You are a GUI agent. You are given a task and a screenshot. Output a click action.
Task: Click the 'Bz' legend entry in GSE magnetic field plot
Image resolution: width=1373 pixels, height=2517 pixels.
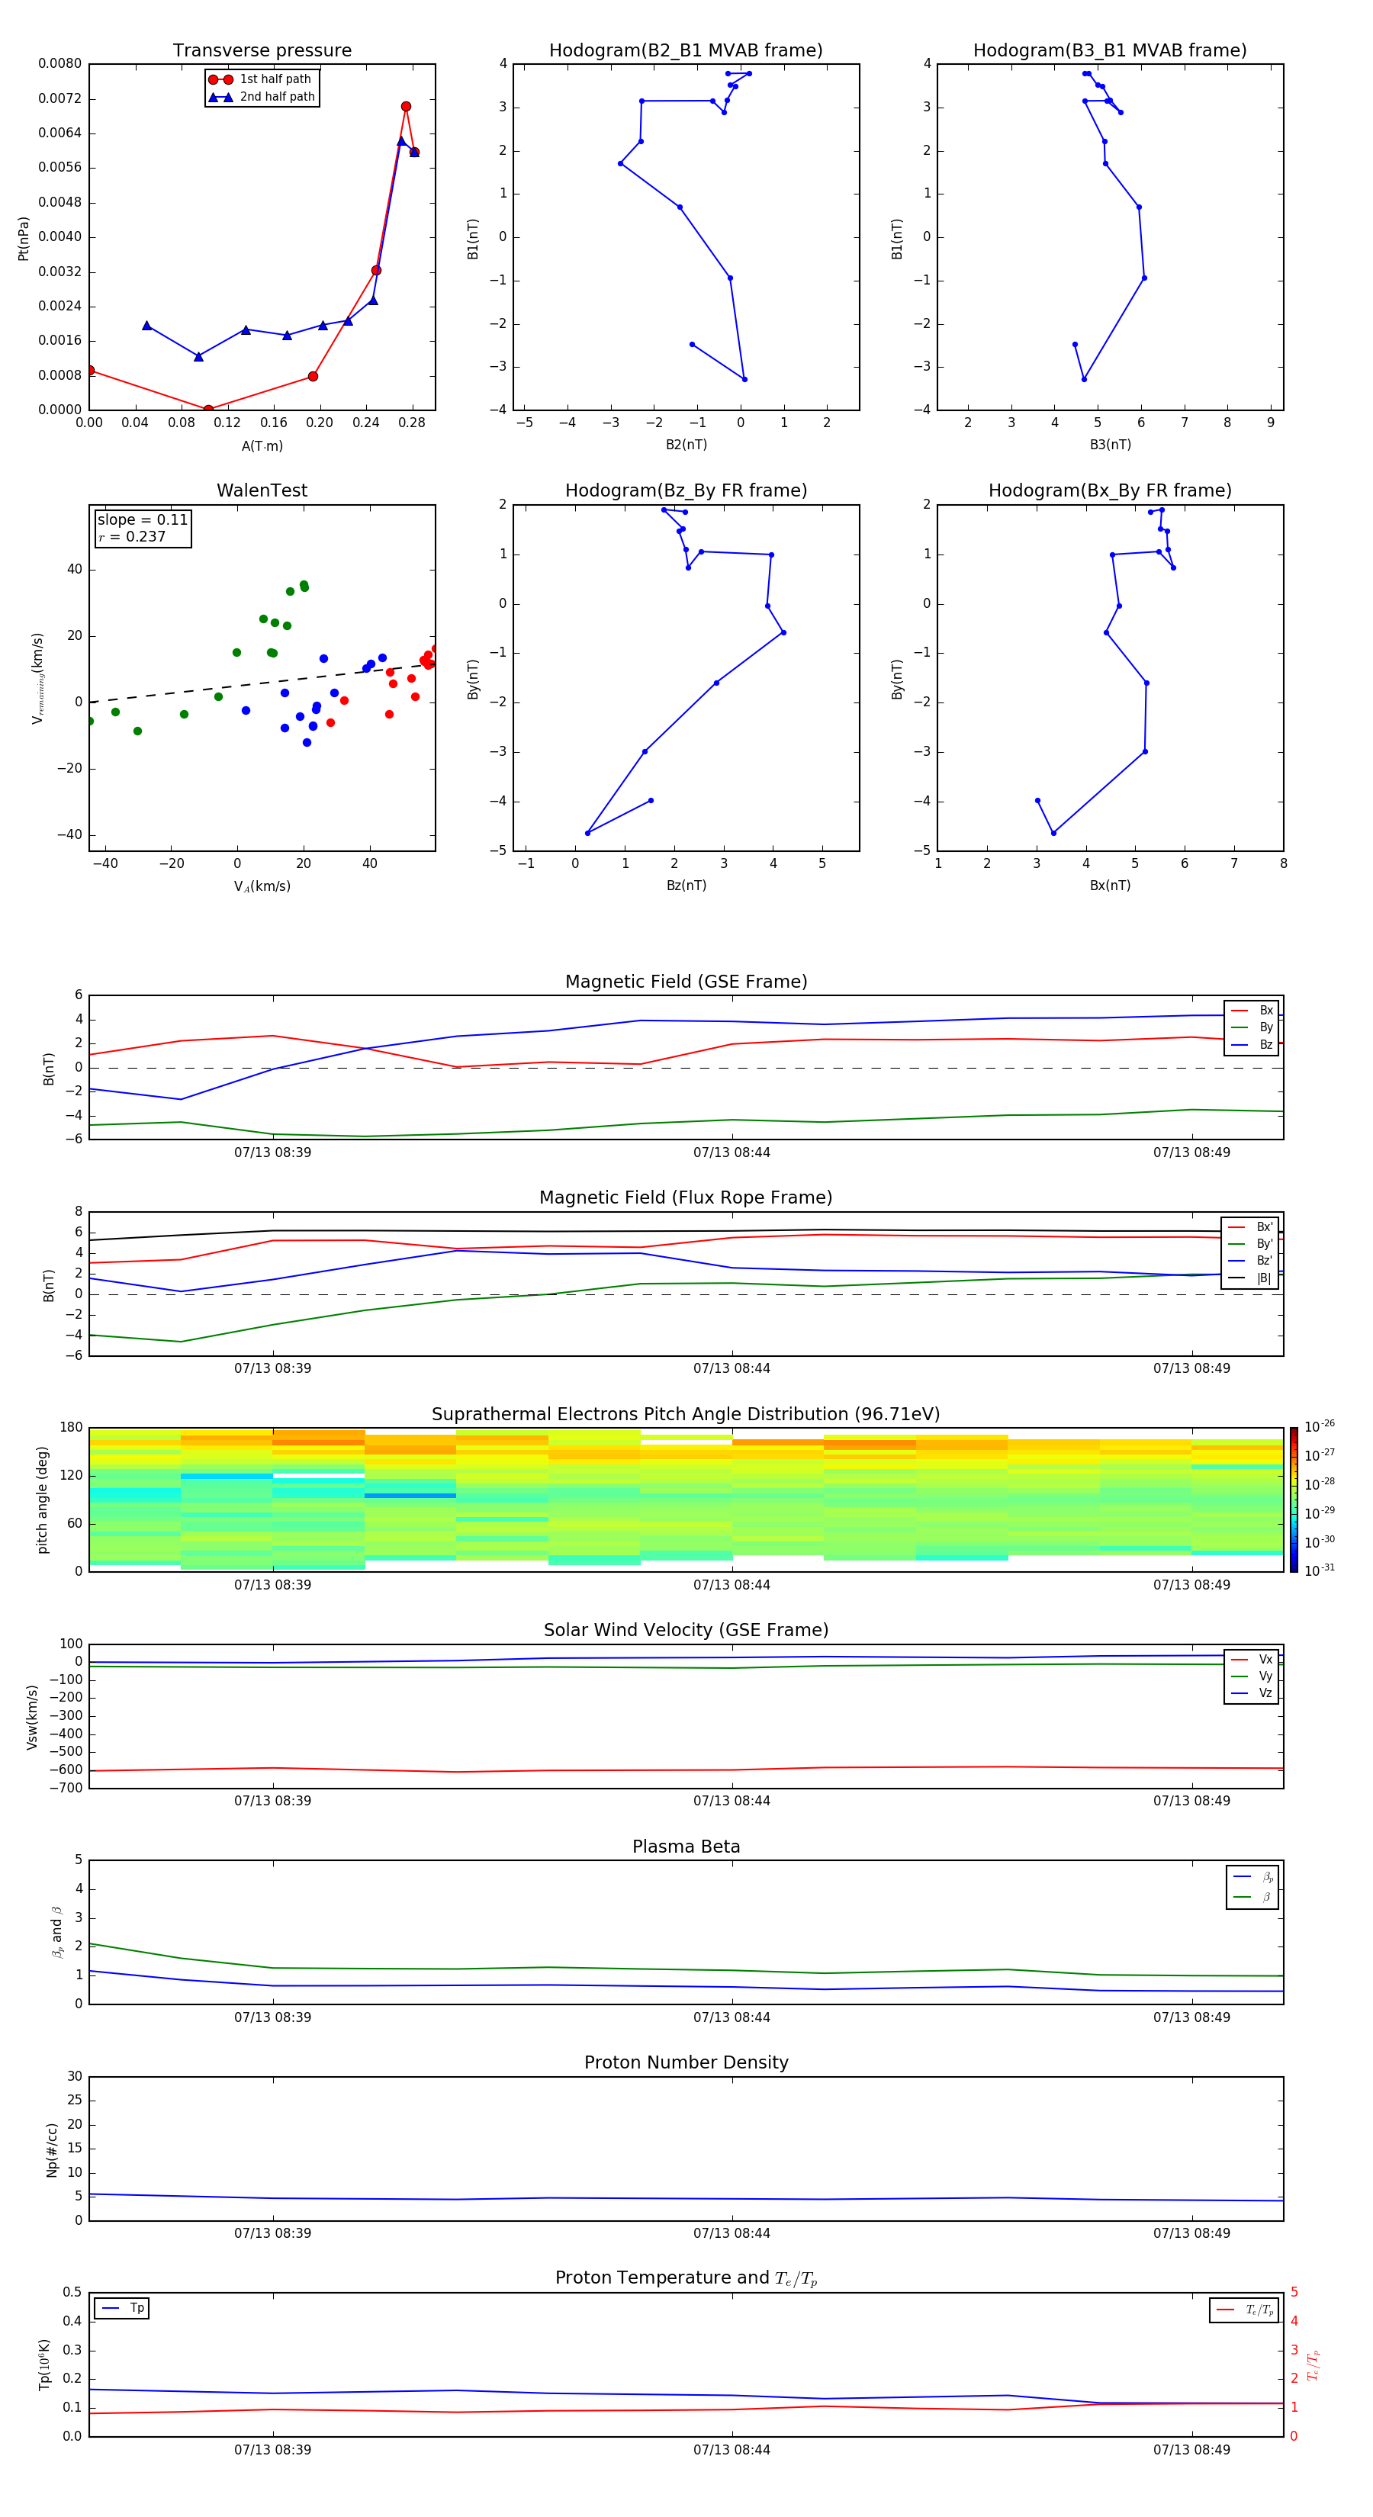[x=1252, y=1044]
